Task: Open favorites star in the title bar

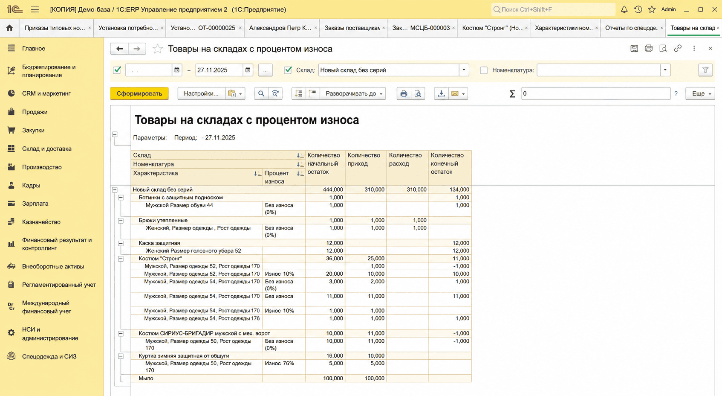Action: 652,9
